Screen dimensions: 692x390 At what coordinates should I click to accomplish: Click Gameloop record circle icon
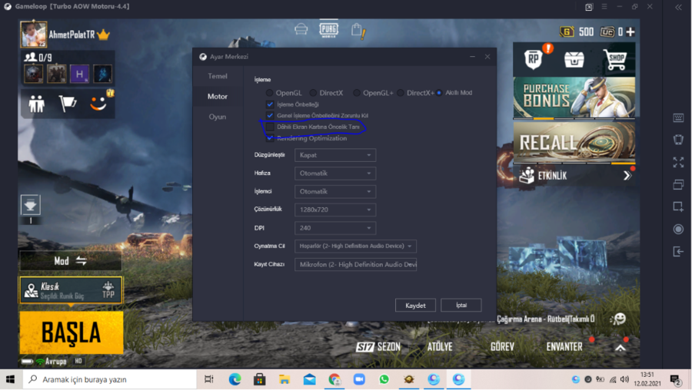tap(678, 229)
